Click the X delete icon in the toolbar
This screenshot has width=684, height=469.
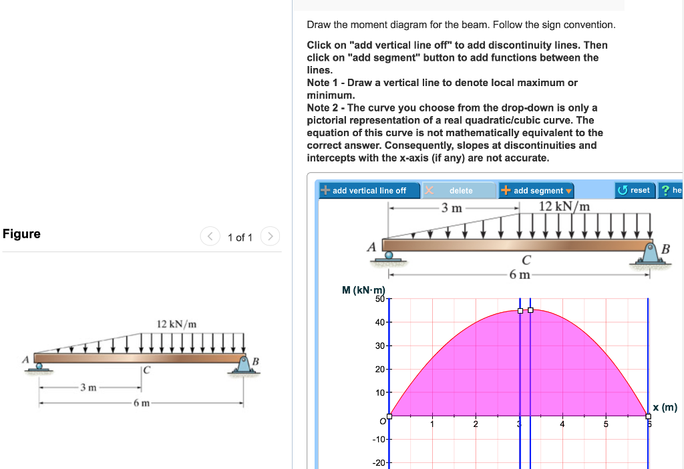429,190
